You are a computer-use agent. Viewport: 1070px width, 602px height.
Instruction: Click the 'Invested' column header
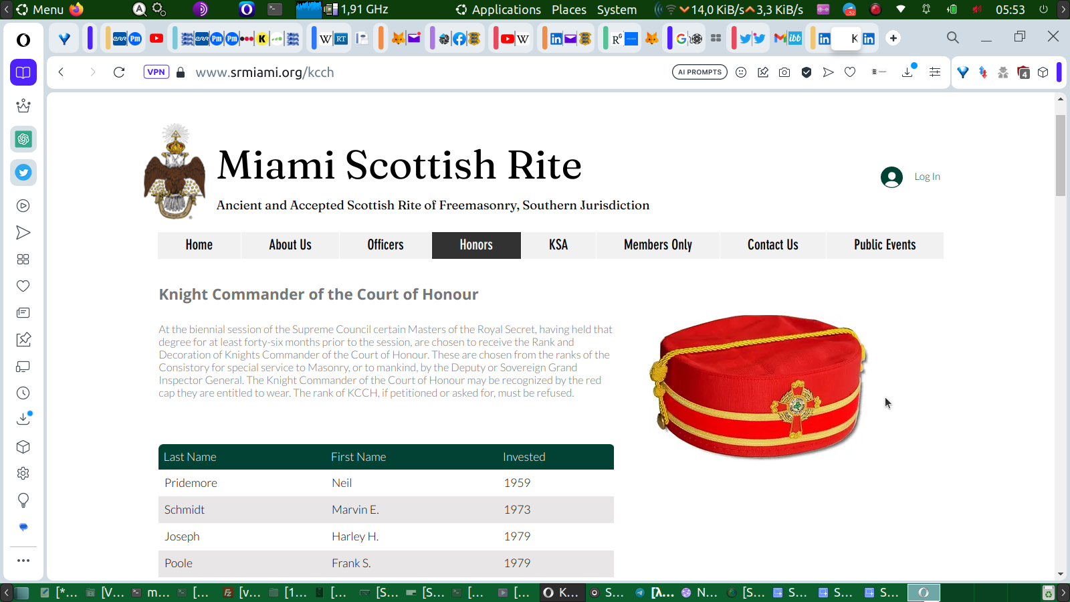(x=524, y=457)
